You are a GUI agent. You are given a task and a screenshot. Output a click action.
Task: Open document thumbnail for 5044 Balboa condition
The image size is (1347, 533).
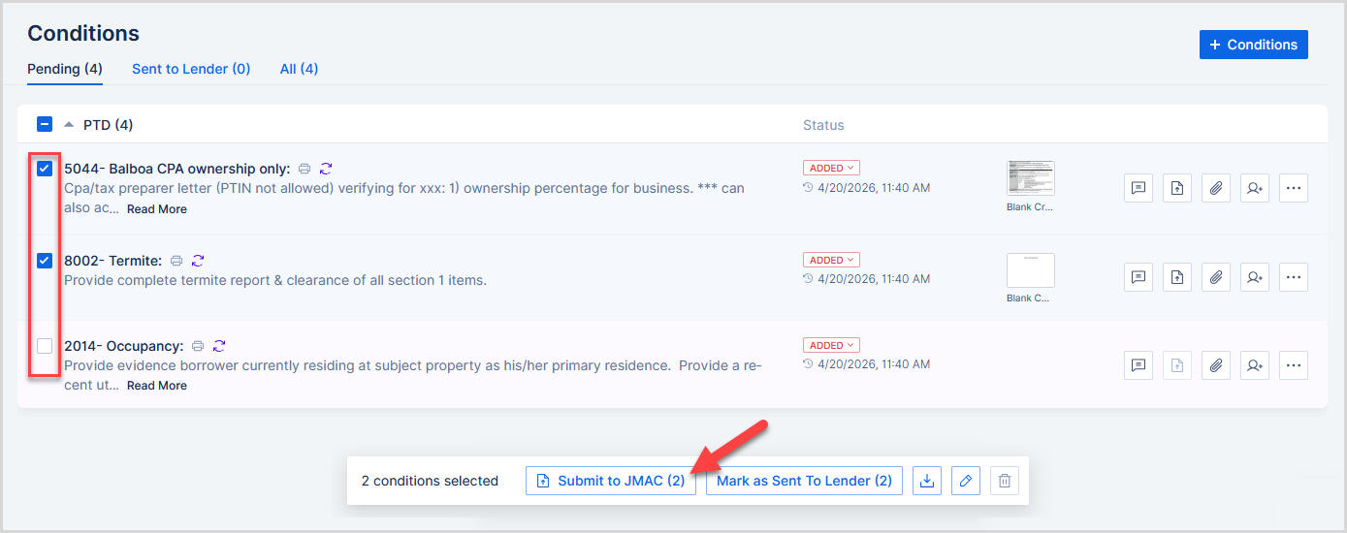point(1030,178)
